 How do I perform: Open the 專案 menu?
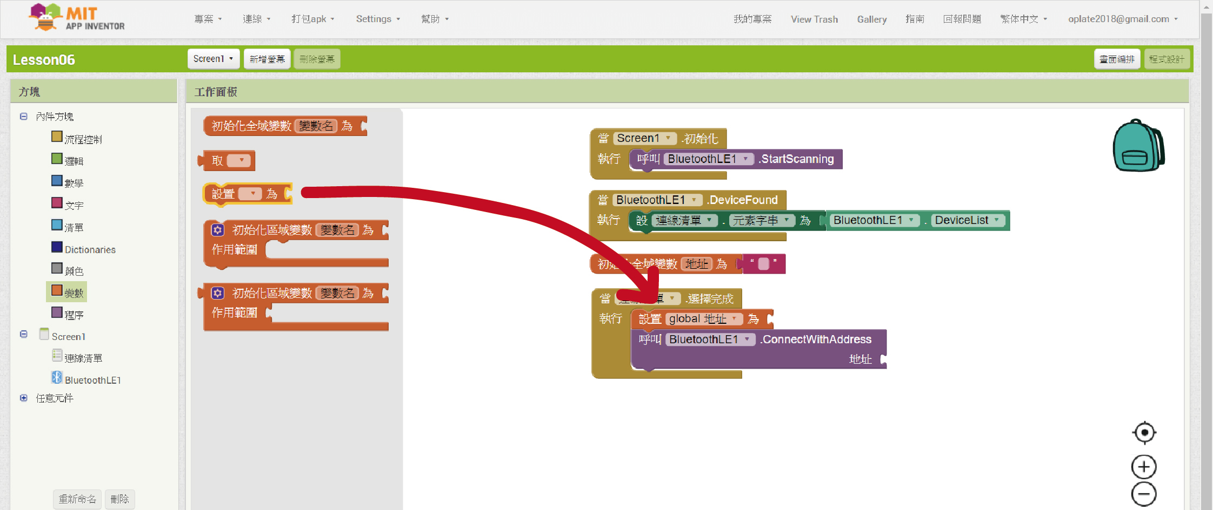click(x=208, y=19)
